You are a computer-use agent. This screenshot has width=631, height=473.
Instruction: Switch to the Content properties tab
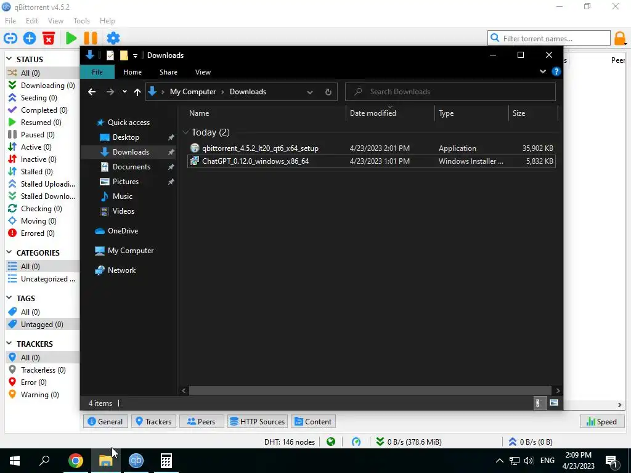pos(313,421)
